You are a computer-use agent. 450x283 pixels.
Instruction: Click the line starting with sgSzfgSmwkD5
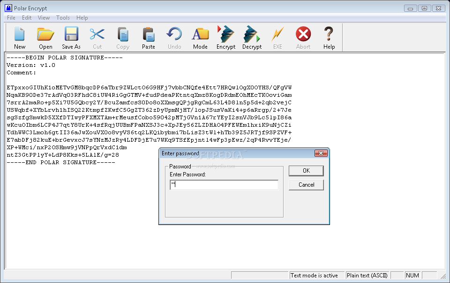pos(149,117)
